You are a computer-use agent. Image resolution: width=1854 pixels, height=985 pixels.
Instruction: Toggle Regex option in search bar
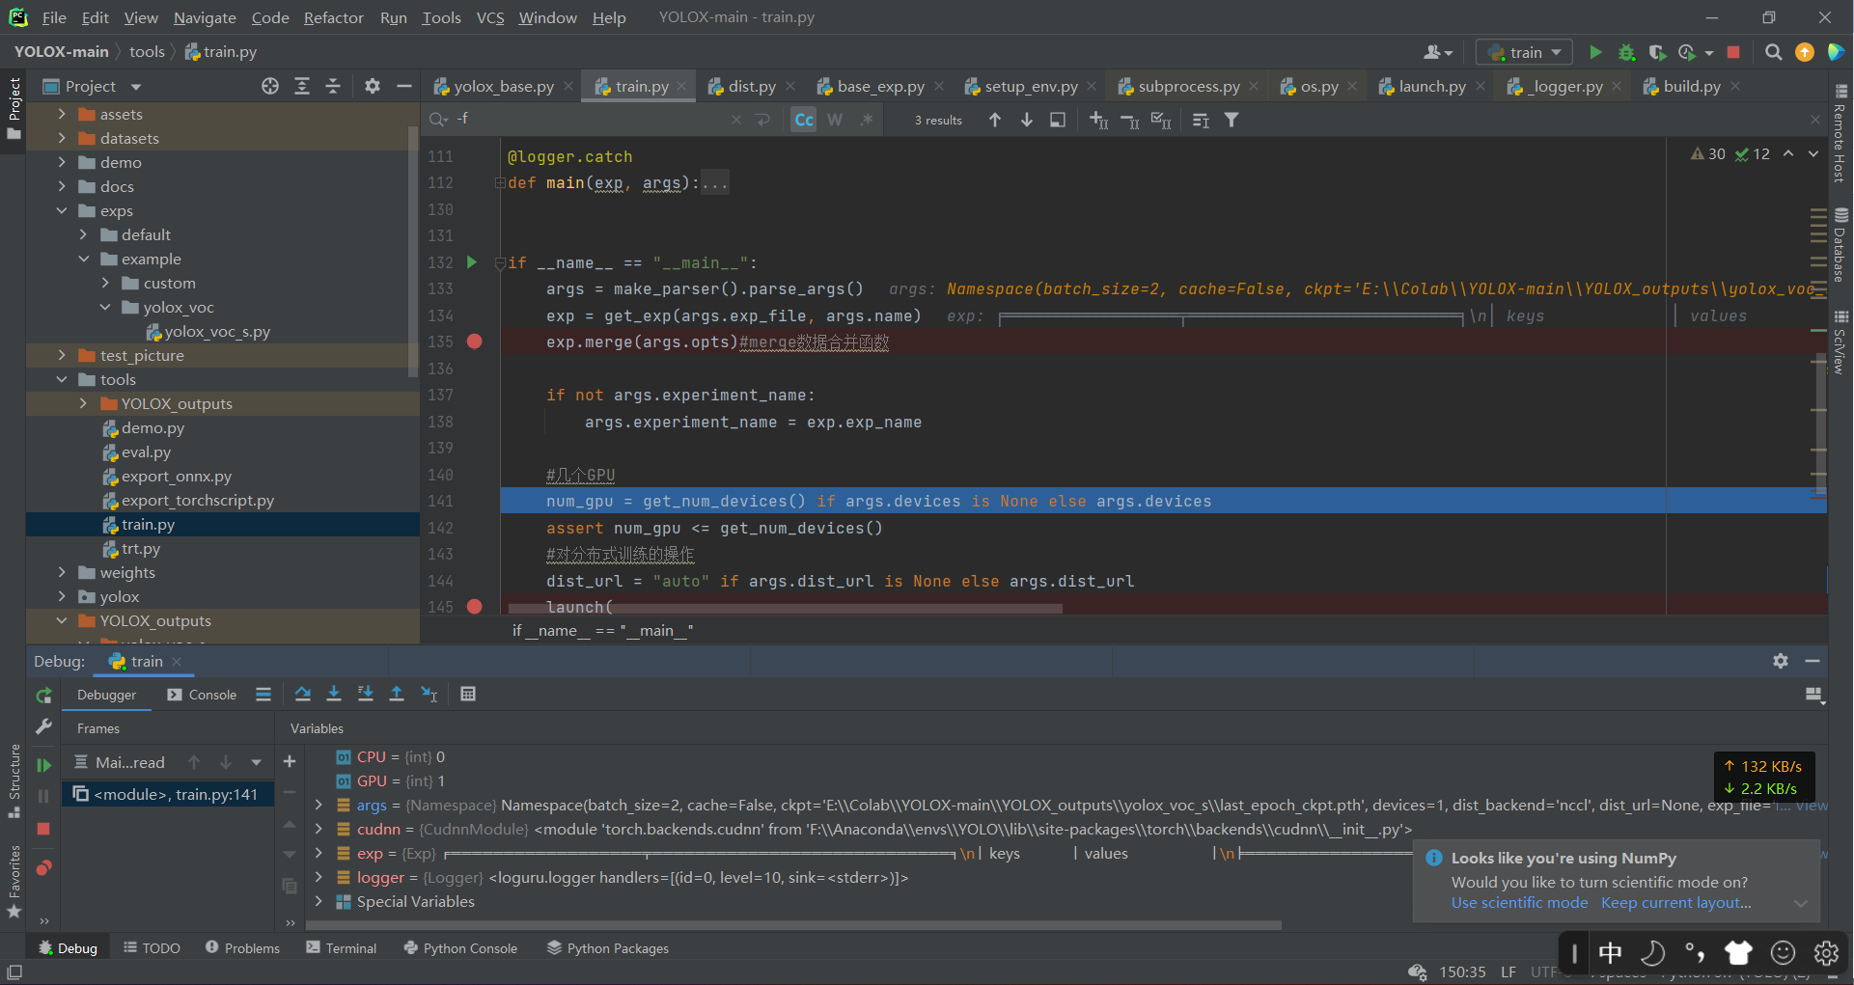tap(866, 120)
